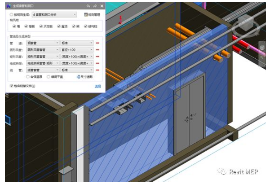270x184 pixels.
Task: Open the 圆形风管套管 type dropdown
Action: point(43,50)
